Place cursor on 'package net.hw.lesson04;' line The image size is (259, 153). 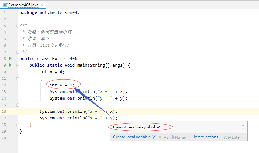(49, 13)
